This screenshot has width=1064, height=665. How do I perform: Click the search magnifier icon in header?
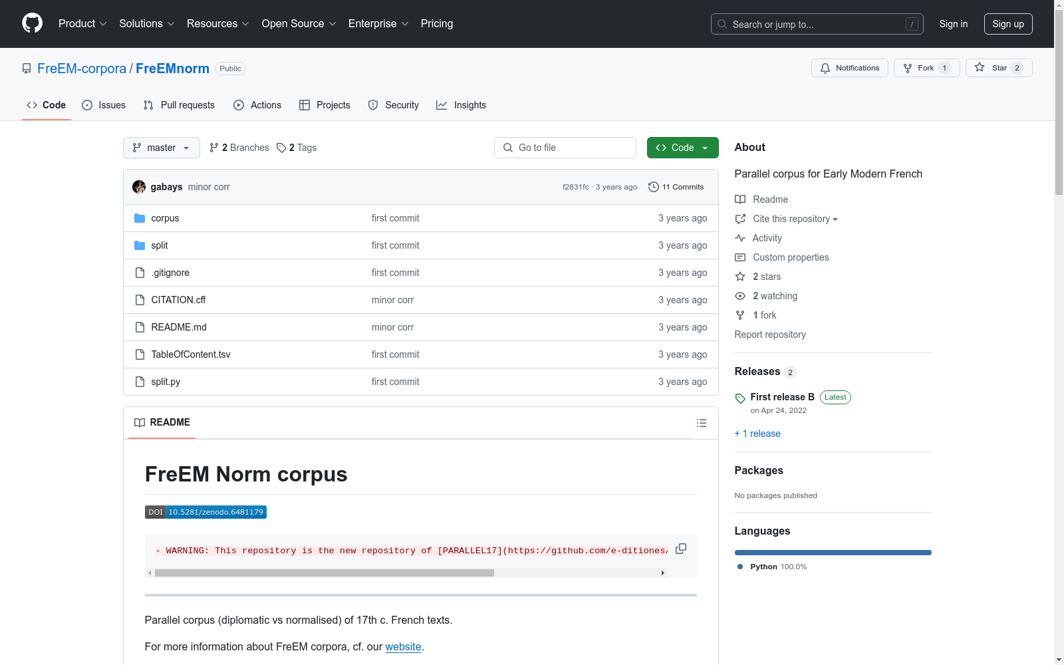coord(722,24)
